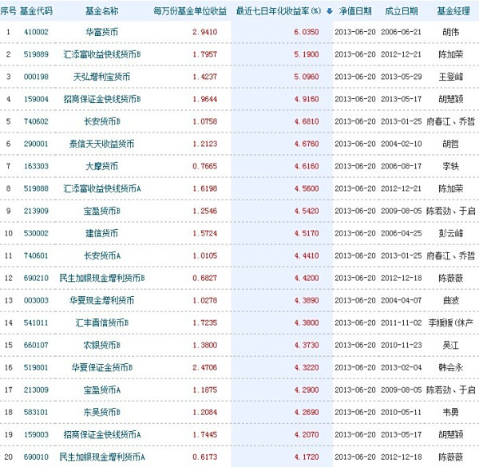Click the 基金经理 column header
479x467 pixels.
453,11
